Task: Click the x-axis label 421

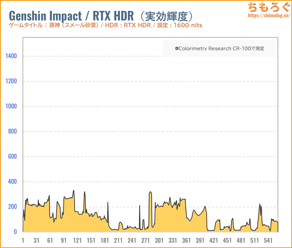Action: pyautogui.click(x=213, y=240)
